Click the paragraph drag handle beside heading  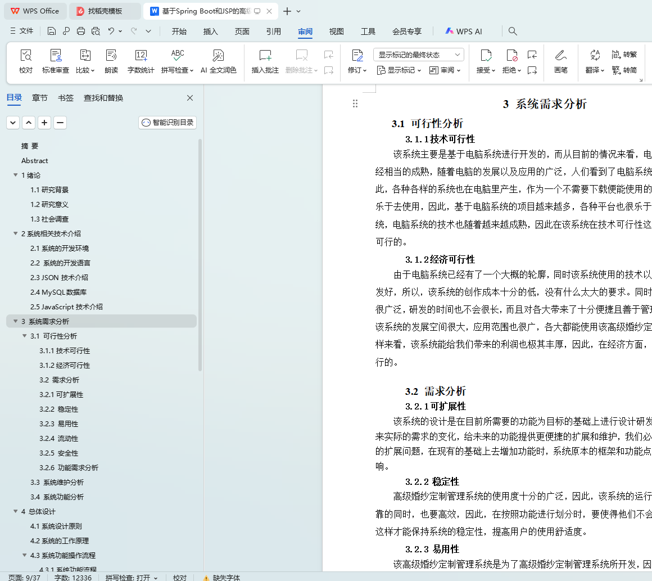[x=355, y=103]
